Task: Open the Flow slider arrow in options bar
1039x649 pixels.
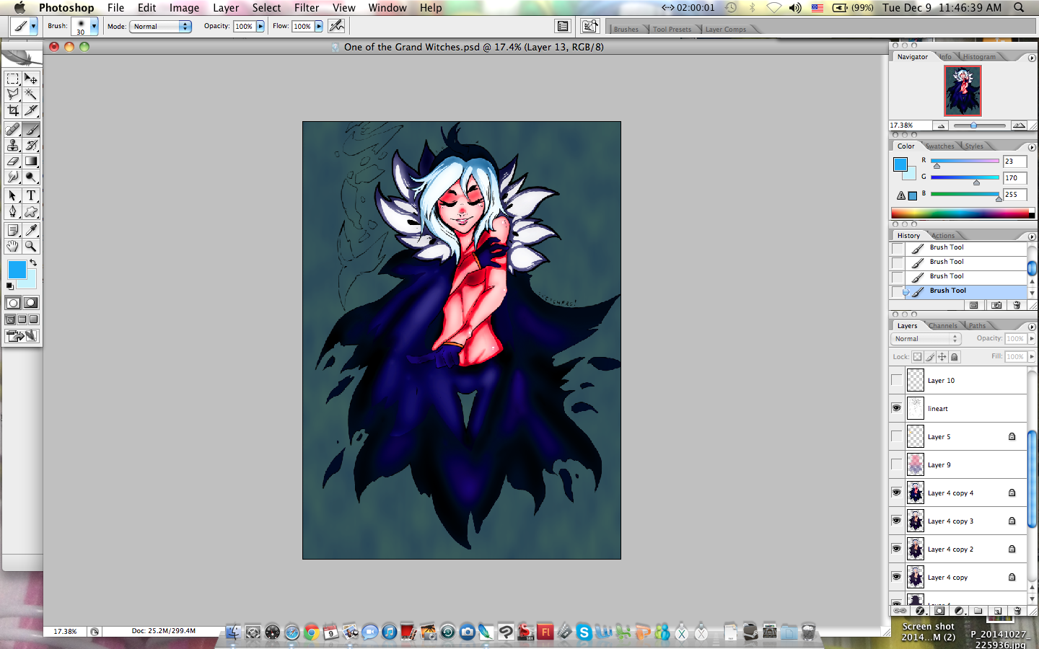Action: [319, 27]
